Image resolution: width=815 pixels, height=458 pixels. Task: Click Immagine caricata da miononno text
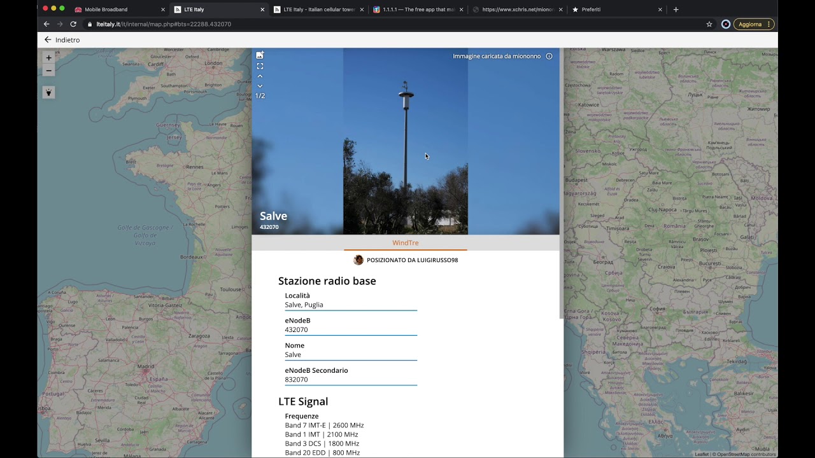497,56
